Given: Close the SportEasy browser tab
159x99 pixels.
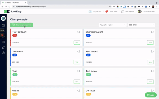Looking at the screenshot, I should (x=25, y=3).
